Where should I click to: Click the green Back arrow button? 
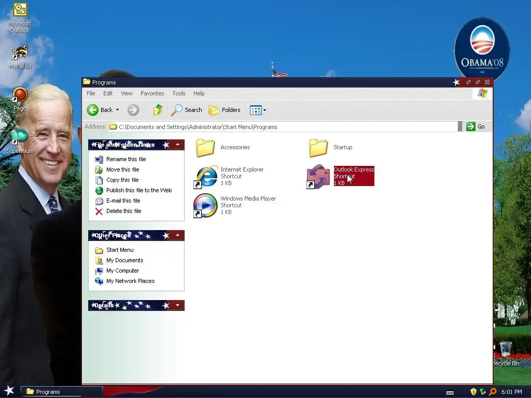click(x=92, y=110)
